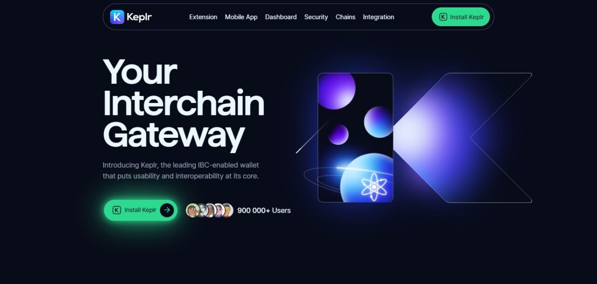Click the Keplr wordmark in the navbar
597x284 pixels.
point(139,17)
